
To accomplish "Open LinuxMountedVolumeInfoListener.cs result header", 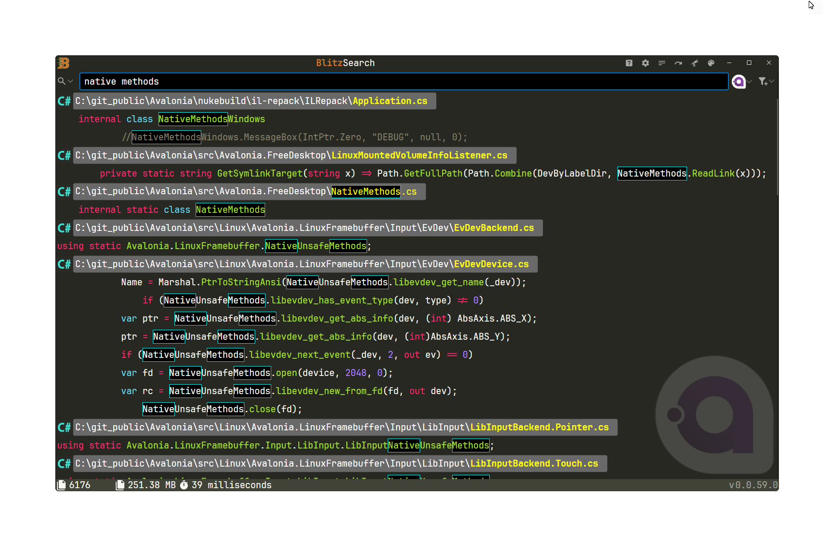I will tap(295, 155).
